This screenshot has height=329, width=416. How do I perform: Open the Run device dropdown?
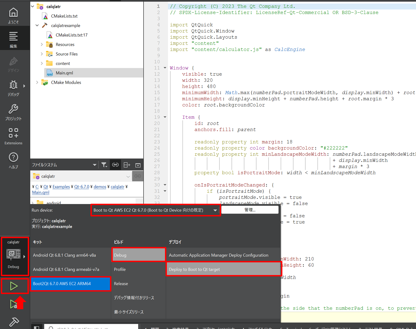[x=155, y=210]
